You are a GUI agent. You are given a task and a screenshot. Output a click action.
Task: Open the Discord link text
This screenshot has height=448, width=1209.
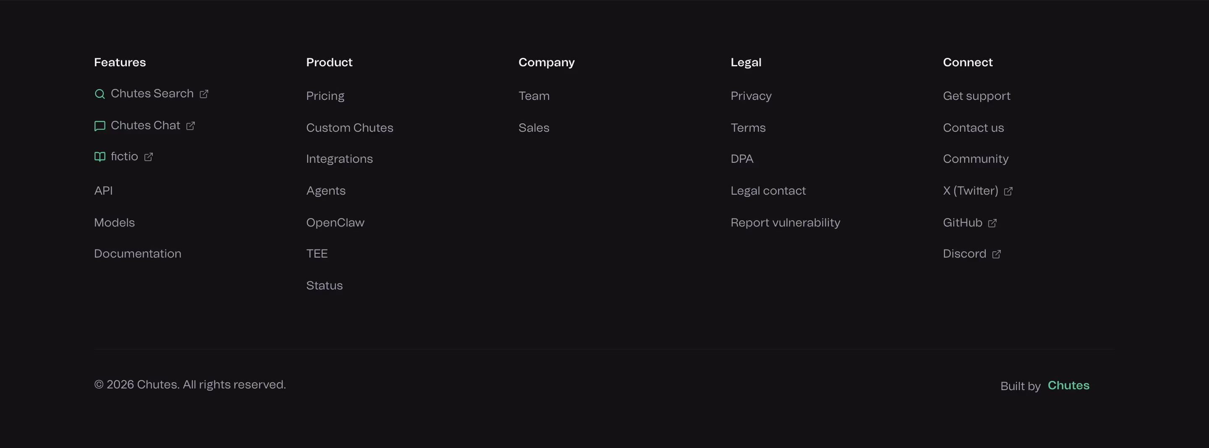964,253
